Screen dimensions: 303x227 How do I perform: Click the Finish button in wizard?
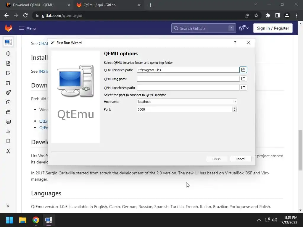pos(216,159)
